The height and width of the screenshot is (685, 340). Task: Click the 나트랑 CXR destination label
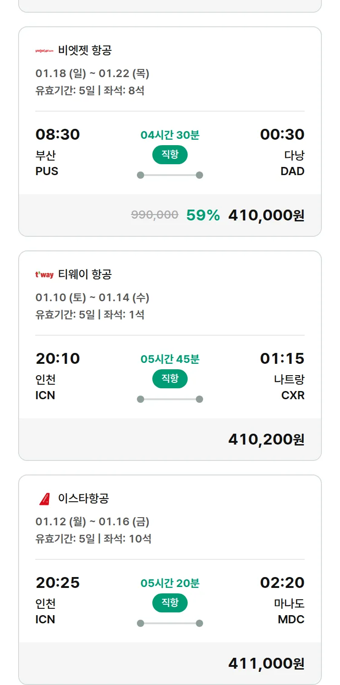[289, 387]
